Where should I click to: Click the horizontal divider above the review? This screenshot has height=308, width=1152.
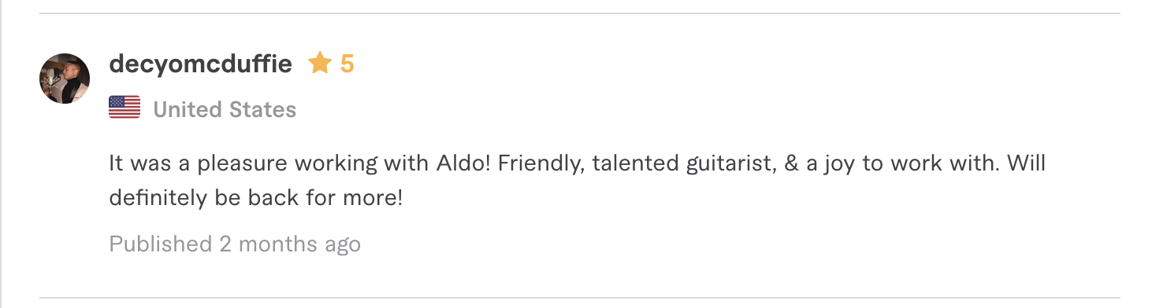click(x=579, y=13)
